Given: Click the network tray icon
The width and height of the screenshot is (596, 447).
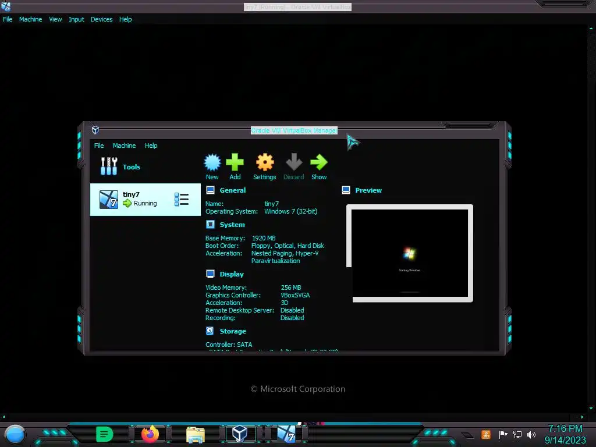Looking at the screenshot, I should (x=517, y=434).
